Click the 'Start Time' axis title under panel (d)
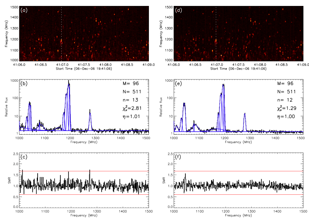Screen dimensions: 309x220 coord(238,69)
